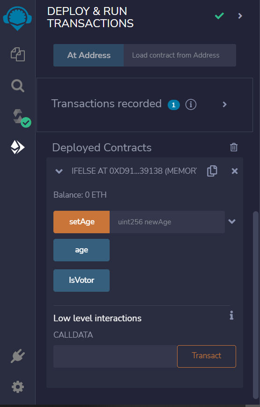Open the Plugin manager plug icon

(18, 356)
